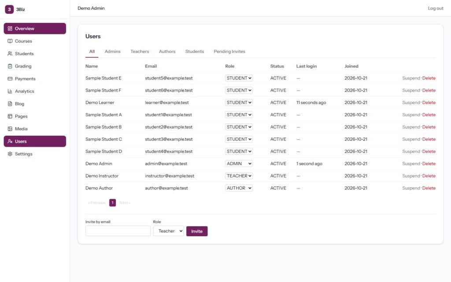
Task: Suspend Sample Student E
Action: tap(411, 78)
